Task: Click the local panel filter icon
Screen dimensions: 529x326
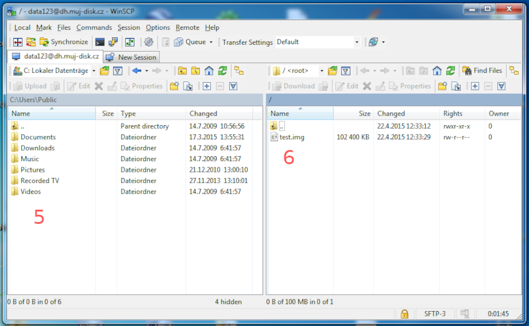Action: 118,71
